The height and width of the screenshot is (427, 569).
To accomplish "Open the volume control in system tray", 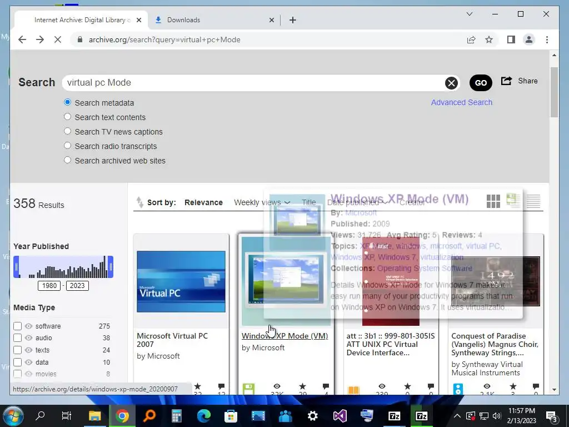I will point(497,416).
